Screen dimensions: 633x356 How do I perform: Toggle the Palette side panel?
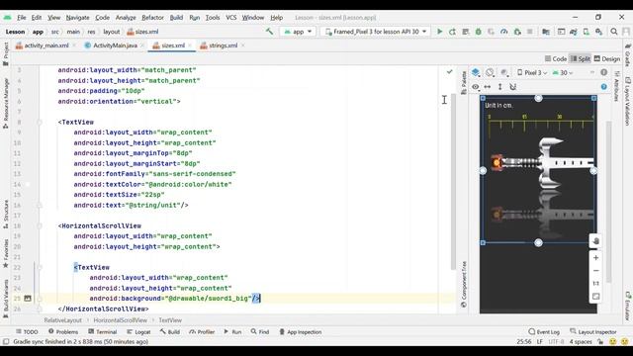(x=464, y=83)
